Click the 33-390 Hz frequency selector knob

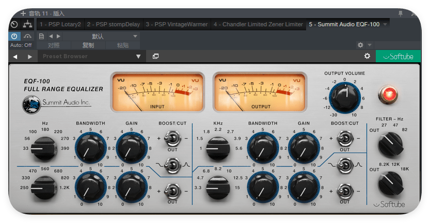click(x=44, y=148)
